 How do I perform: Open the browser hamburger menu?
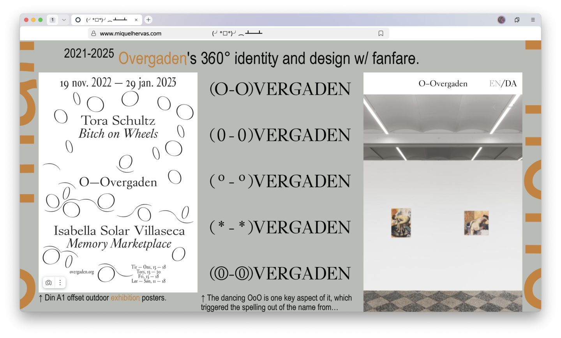[x=533, y=20]
